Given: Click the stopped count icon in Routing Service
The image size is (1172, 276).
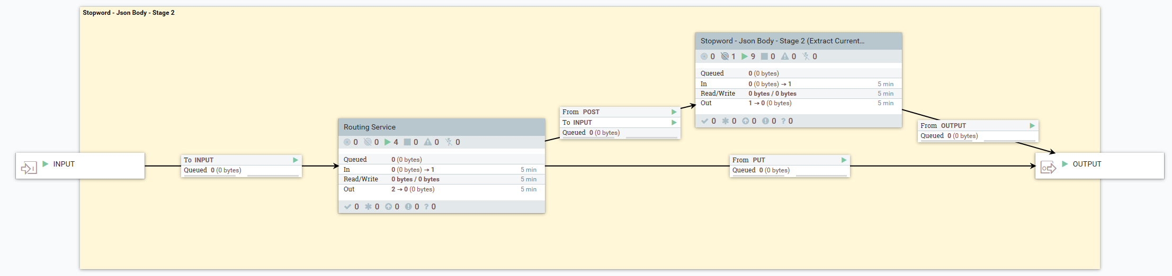Looking at the screenshot, I should [407, 142].
